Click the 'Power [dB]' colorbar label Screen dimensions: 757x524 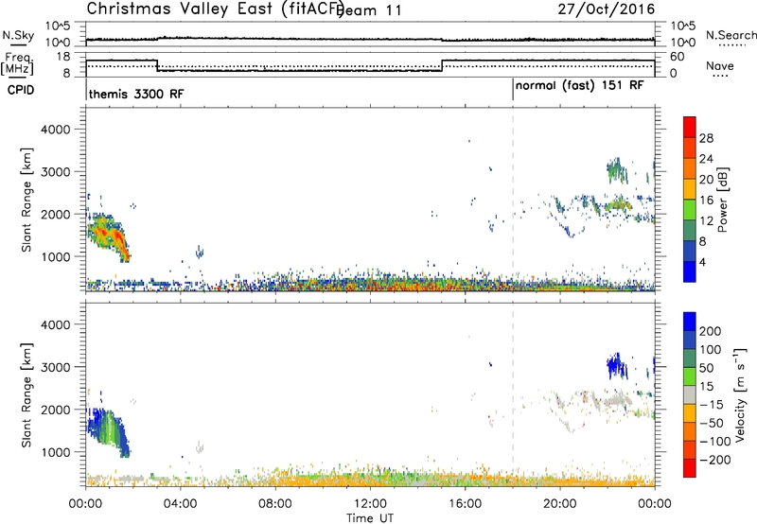(722, 200)
